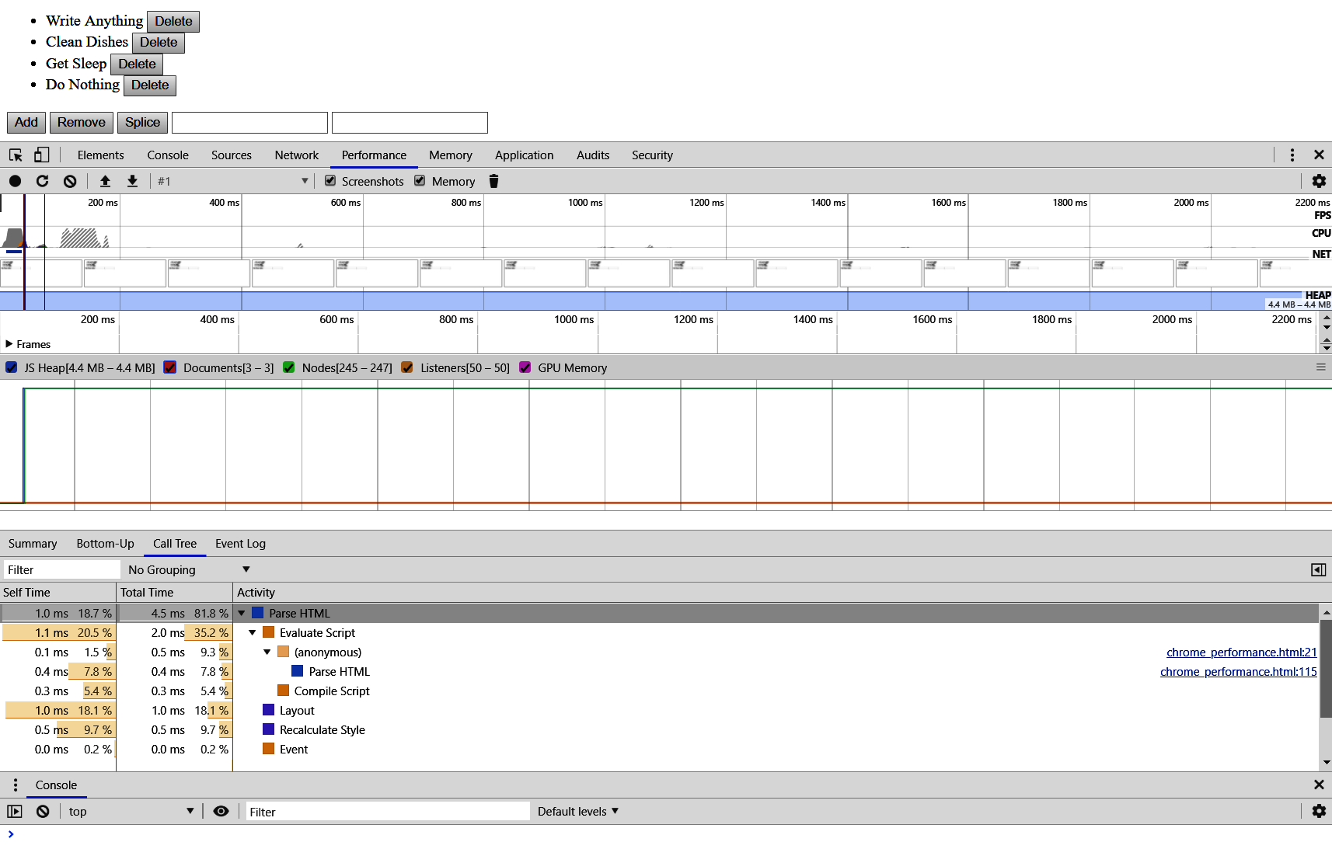Uncheck the Screenshots checkbox
The image size is (1332, 849).
(330, 181)
